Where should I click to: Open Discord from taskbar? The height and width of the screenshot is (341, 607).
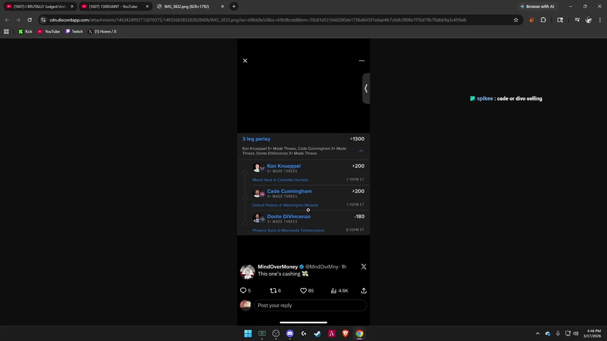(290, 333)
